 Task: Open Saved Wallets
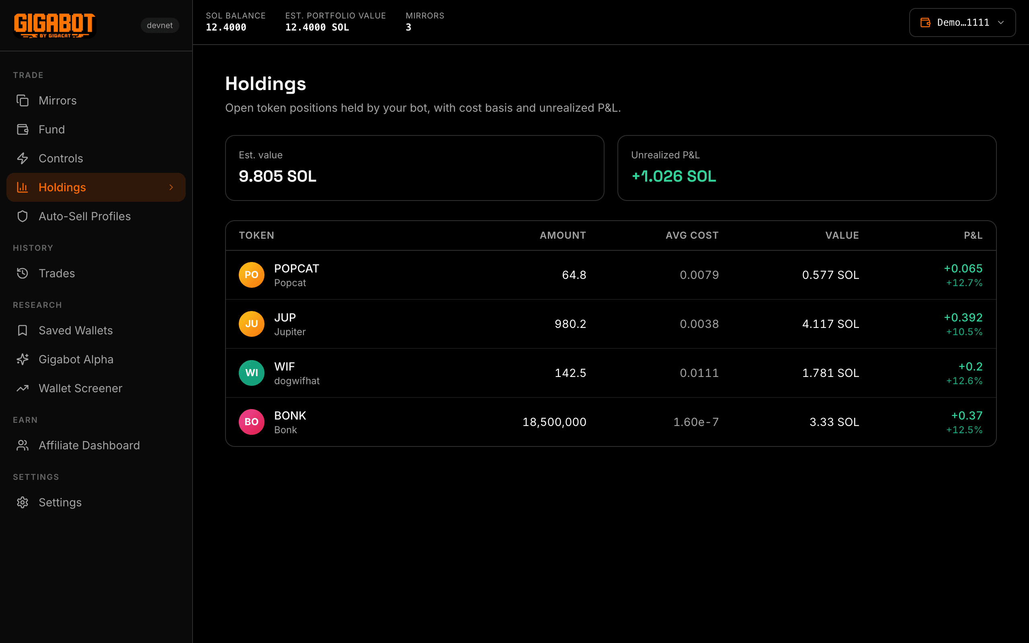coord(96,330)
